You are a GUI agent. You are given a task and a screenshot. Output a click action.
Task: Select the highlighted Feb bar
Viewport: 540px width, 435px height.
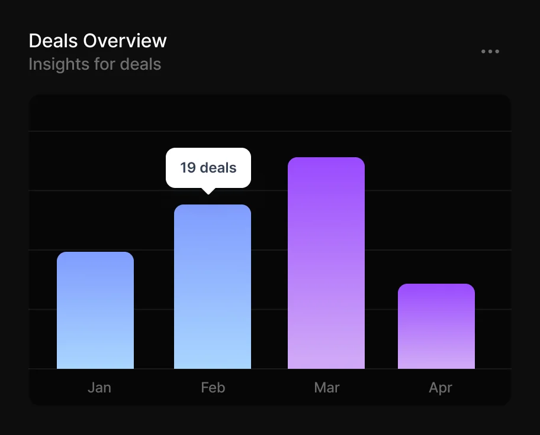213,287
